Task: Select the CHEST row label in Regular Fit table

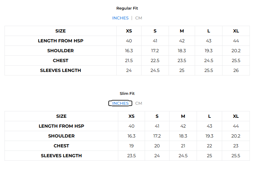Action: click(61, 60)
